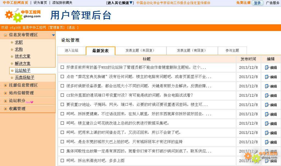The width and height of the screenshot is (281, 166).
Task: Click the 登录 button
Action: pyautogui.click(x=257, y=3)
